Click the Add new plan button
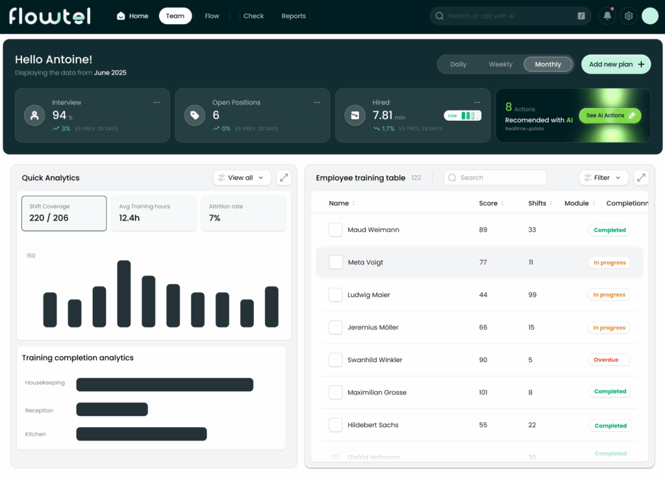 point(616,64)
